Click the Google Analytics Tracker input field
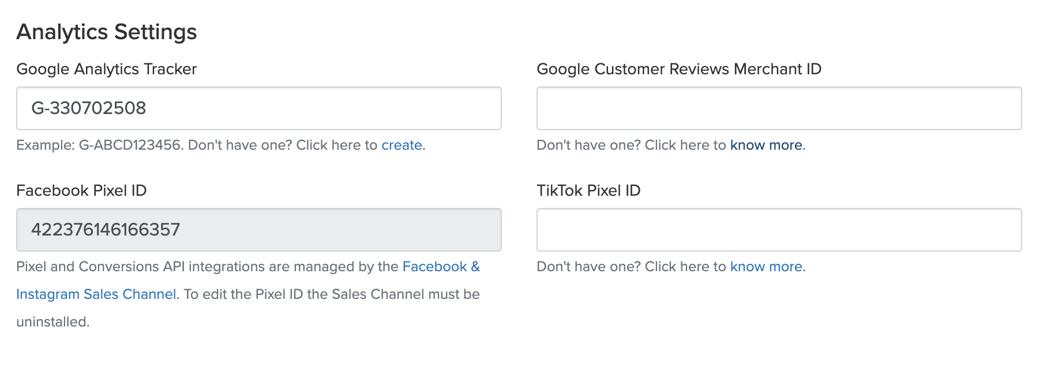 pyautogui.click(x=258, y=108)
